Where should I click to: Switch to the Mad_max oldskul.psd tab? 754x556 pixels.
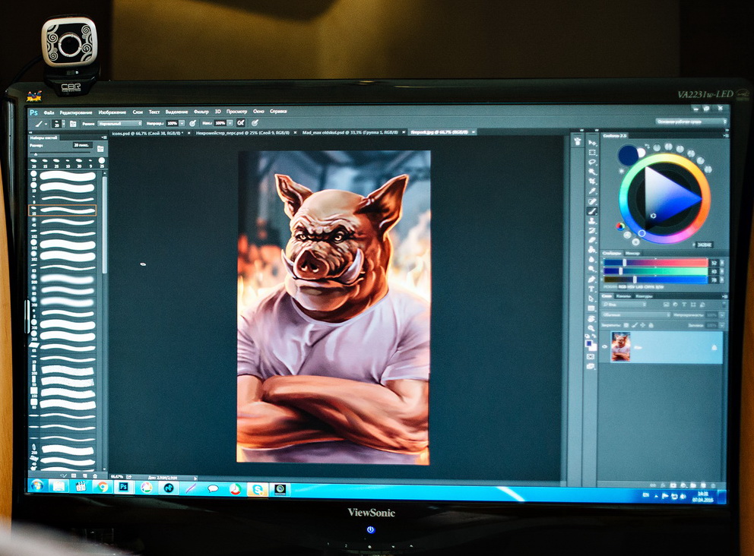(x=350, y=132)
